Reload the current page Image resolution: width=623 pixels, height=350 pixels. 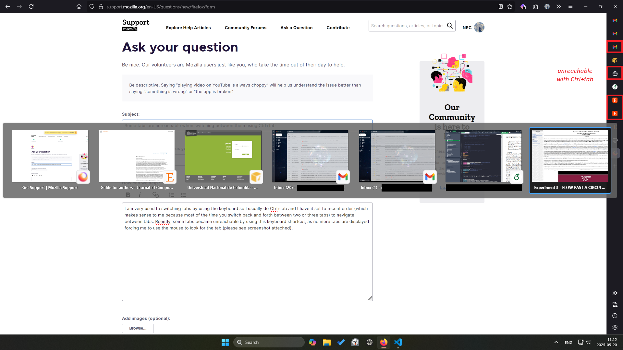click(x=31, y=6)
